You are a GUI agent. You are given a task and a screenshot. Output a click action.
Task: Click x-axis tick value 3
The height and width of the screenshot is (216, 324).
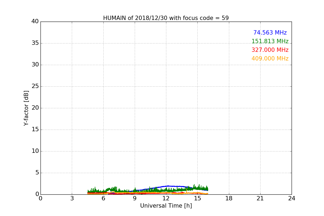[x=72, y=198]
